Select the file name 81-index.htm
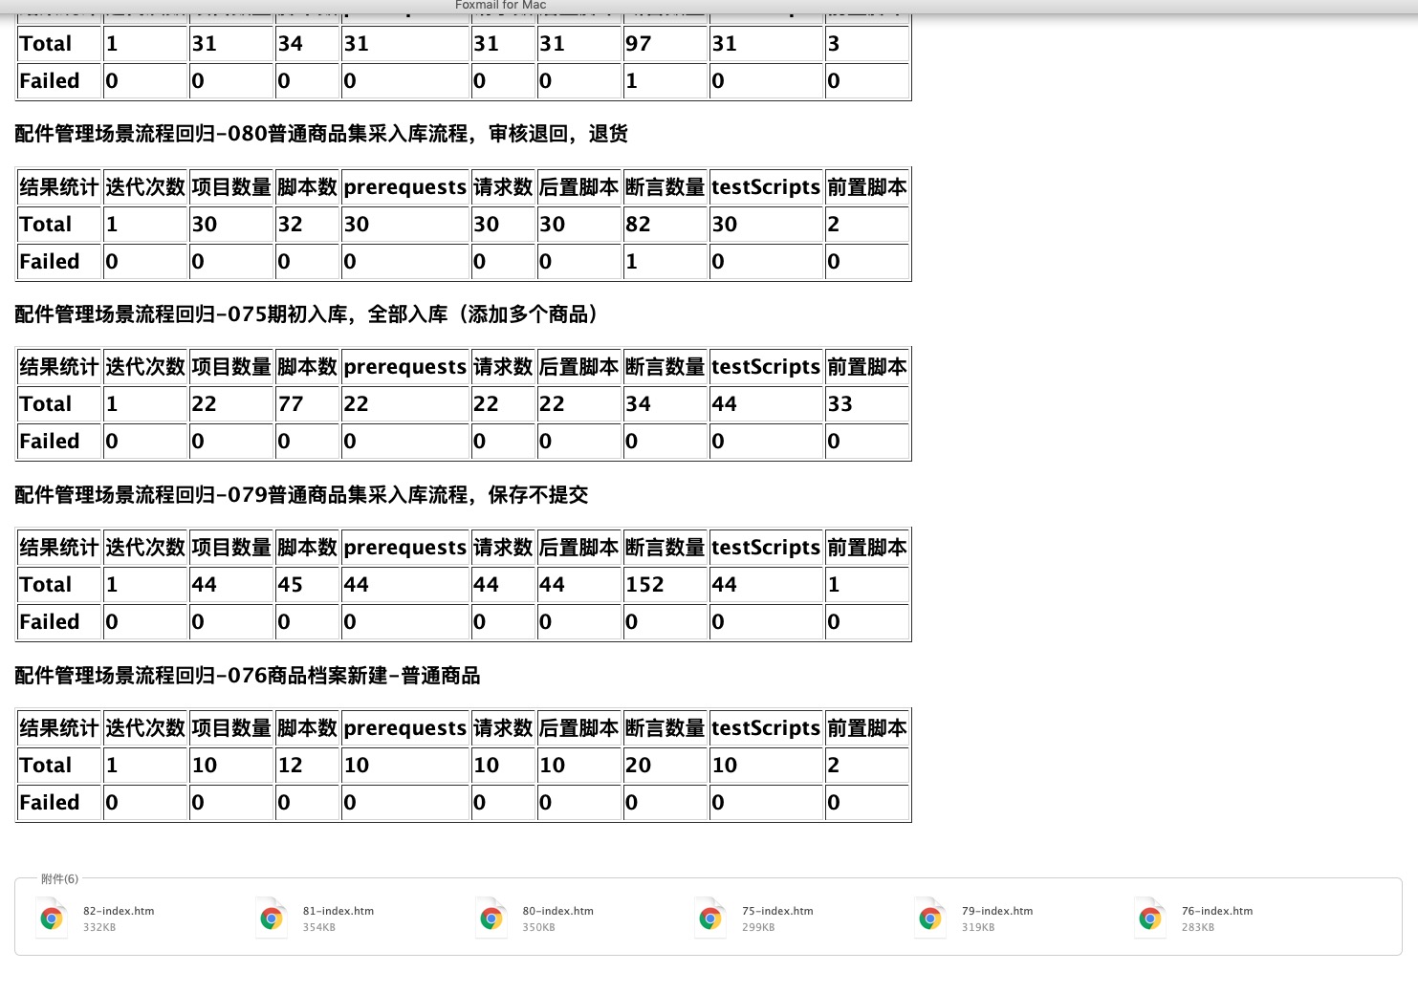This screenshot has height=994, width=1418. tap(338, 911)
